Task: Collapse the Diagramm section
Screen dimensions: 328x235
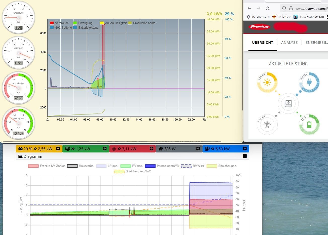Action: coord(245,156)
